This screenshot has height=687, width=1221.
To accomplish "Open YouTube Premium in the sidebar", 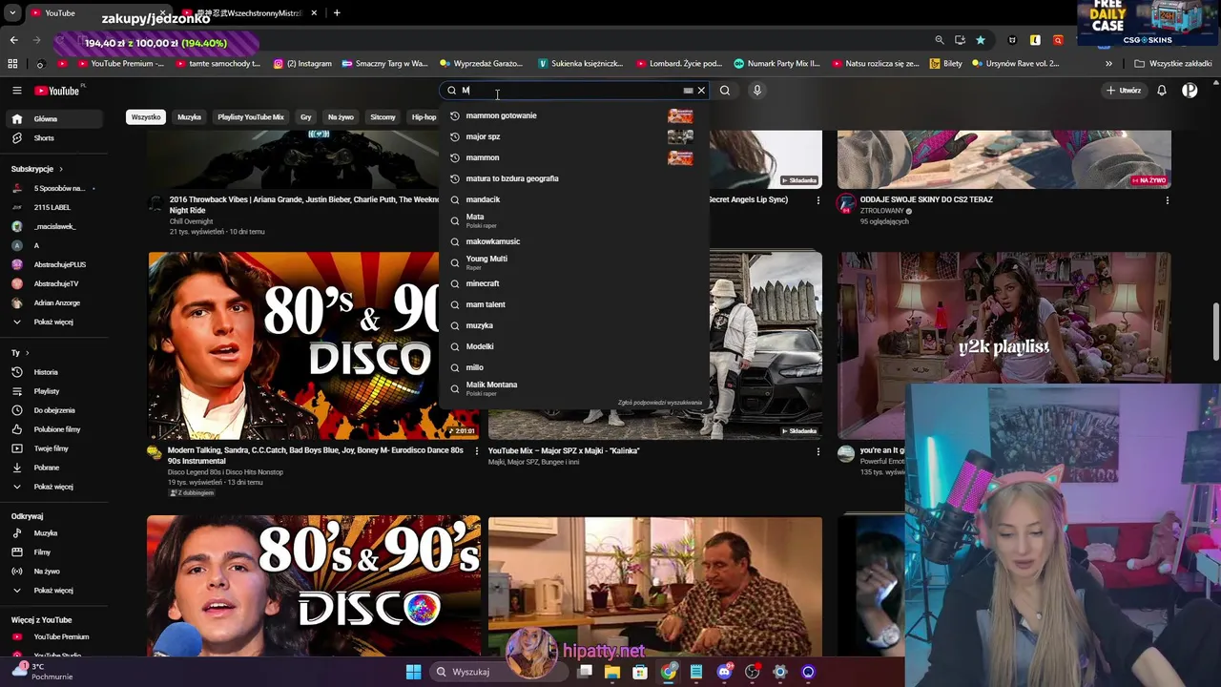I will pos(54,636).
